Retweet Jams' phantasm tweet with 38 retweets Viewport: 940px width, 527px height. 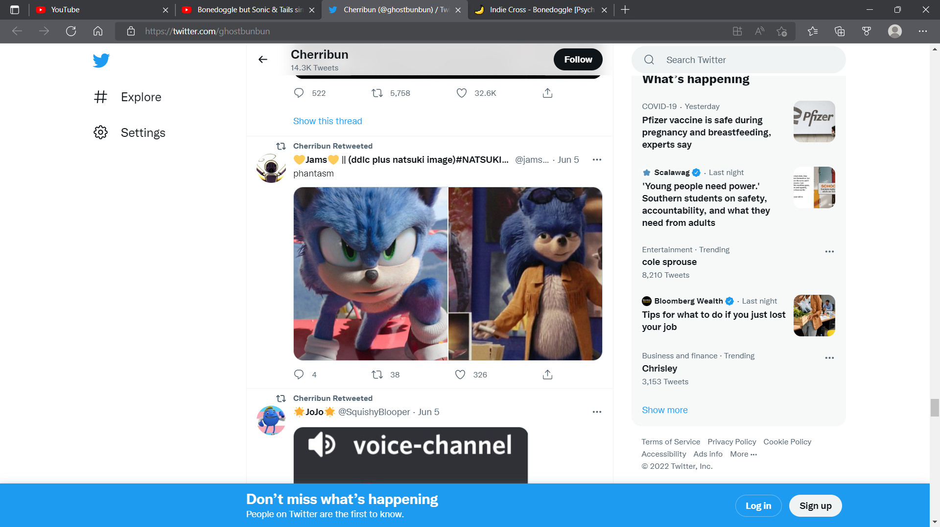pyautogui.click(x=377, y=374)
